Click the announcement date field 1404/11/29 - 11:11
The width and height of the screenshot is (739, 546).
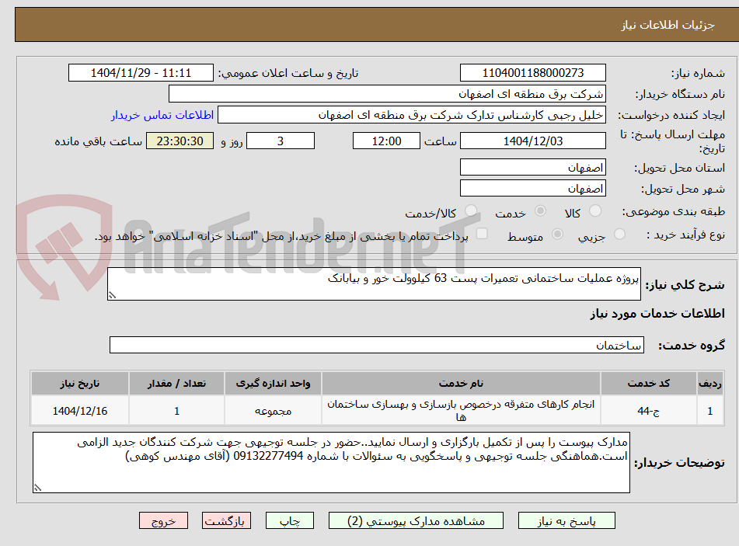141,73
